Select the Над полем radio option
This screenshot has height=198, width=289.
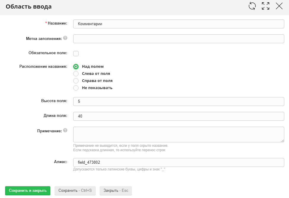76,67
